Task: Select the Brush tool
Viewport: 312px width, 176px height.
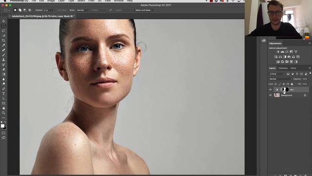Action: [3, 55]
